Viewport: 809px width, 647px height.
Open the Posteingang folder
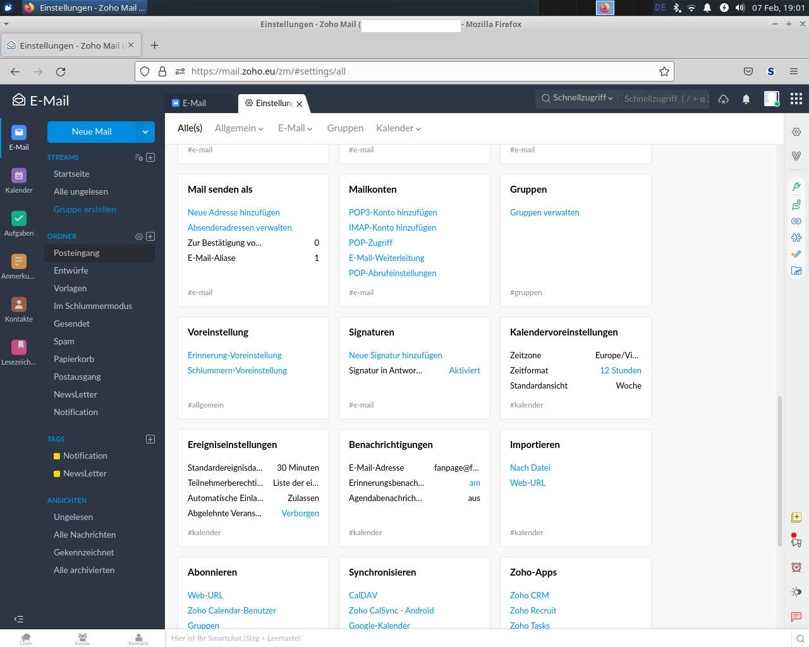point(100,253)
